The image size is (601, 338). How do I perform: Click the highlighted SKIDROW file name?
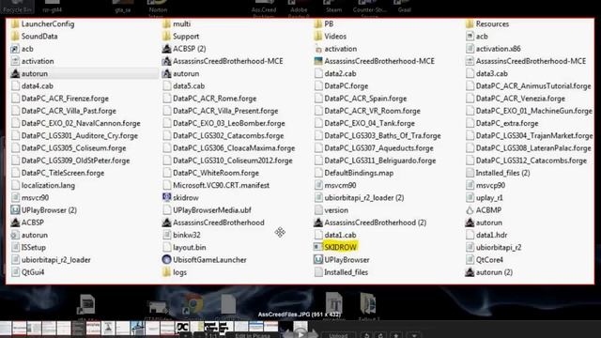(x=340, y=248)
